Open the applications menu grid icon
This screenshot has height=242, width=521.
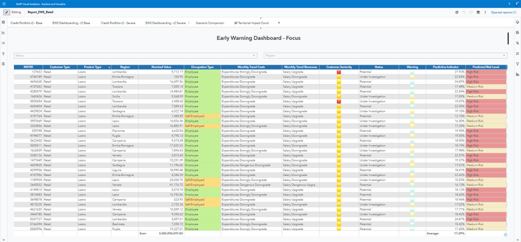5,4
